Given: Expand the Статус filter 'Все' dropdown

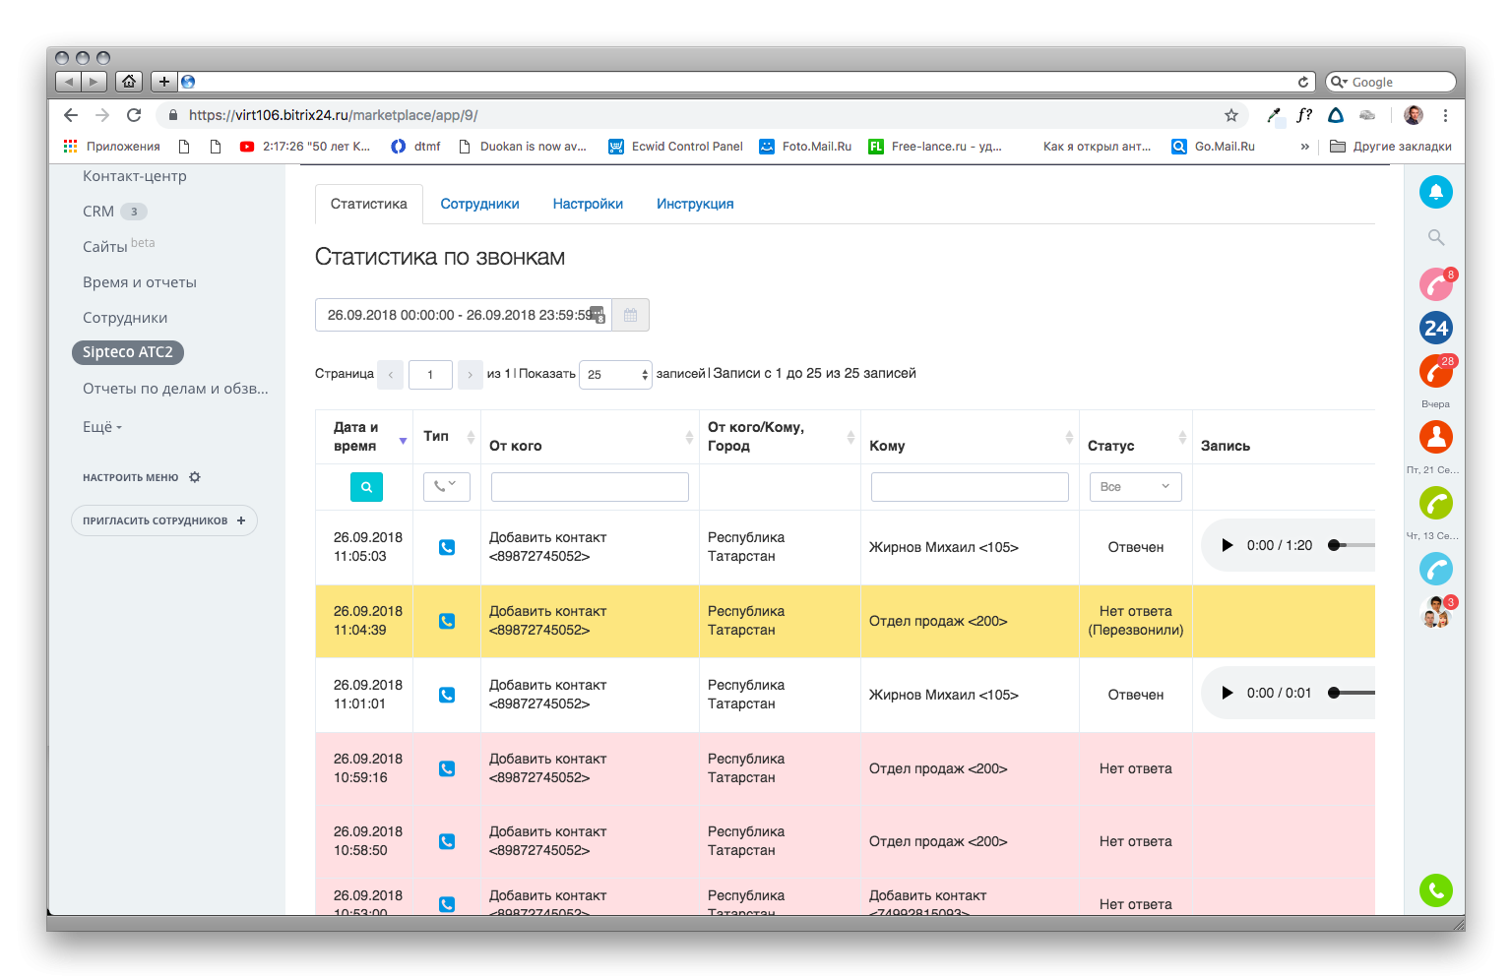Looking at the screenshot, I should coord(1135,487).
